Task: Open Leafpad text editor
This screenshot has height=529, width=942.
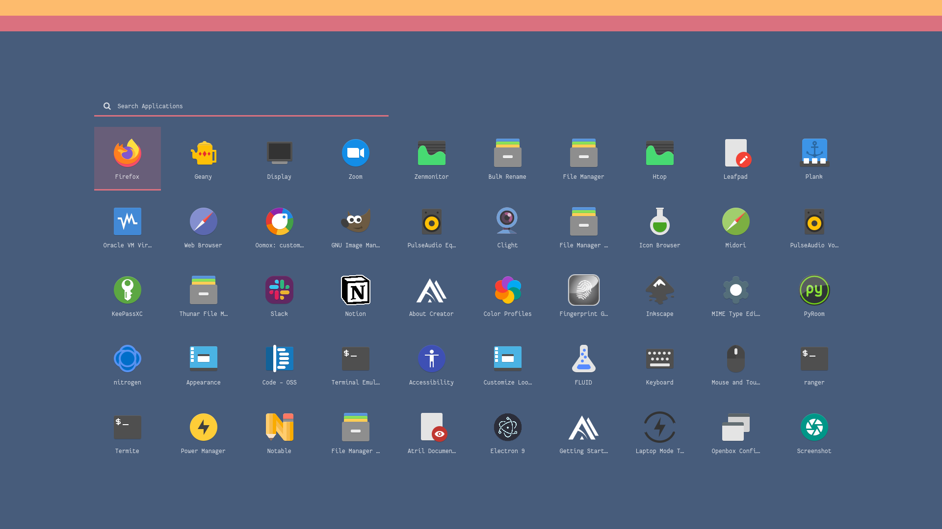Action: click(735, 158)
